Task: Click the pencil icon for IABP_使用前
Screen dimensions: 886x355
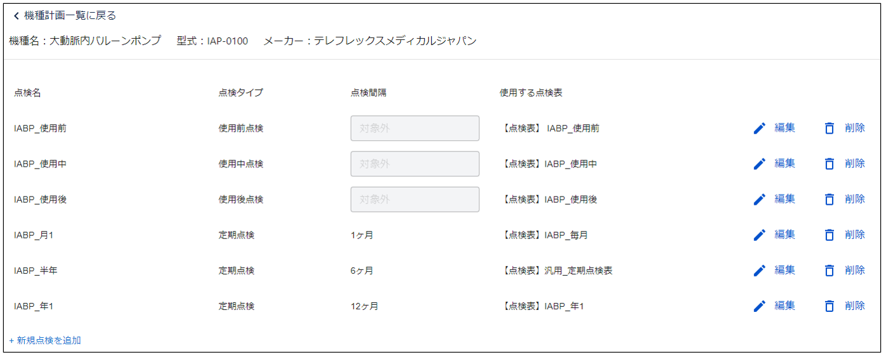Action: [759, 128]
